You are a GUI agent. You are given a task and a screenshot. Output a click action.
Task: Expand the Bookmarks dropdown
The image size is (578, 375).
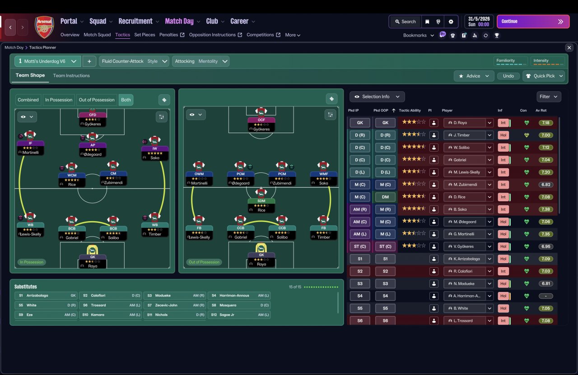tap(419, 35)
